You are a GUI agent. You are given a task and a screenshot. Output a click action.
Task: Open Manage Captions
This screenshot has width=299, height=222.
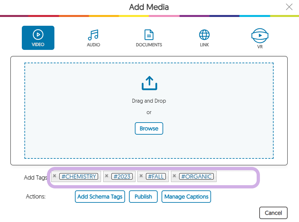click(186, 197)
